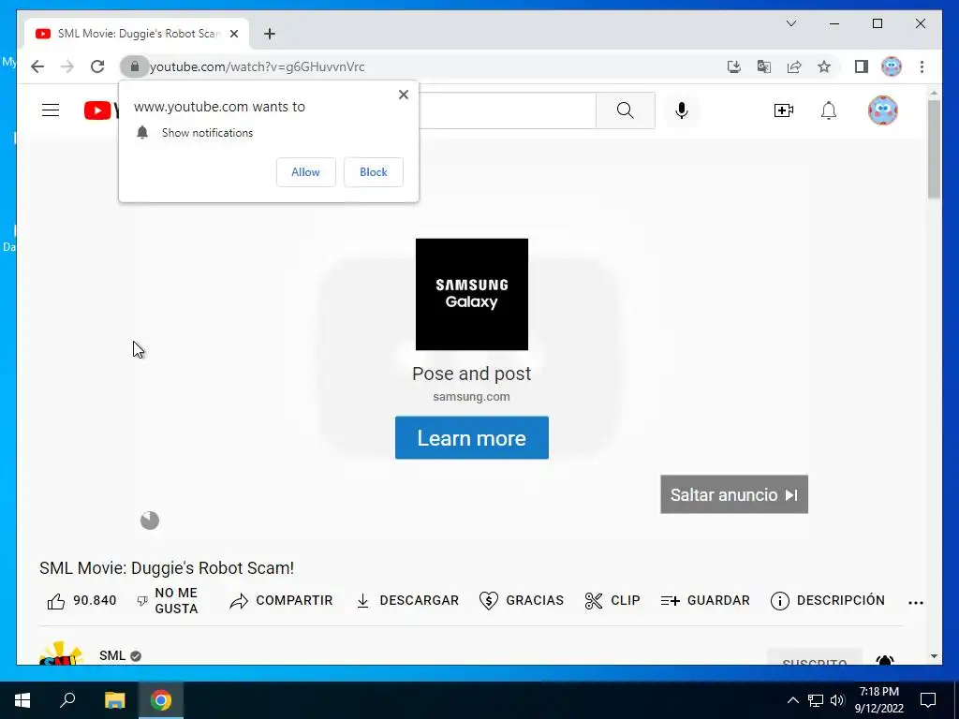This screenshot has height=719, width=959.
Task: Click GRACIAS thanks button
Action: coord(522,601)
